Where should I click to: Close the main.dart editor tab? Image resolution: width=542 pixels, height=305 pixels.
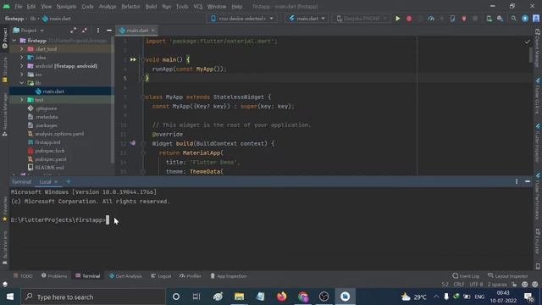[x=152, y=30]
